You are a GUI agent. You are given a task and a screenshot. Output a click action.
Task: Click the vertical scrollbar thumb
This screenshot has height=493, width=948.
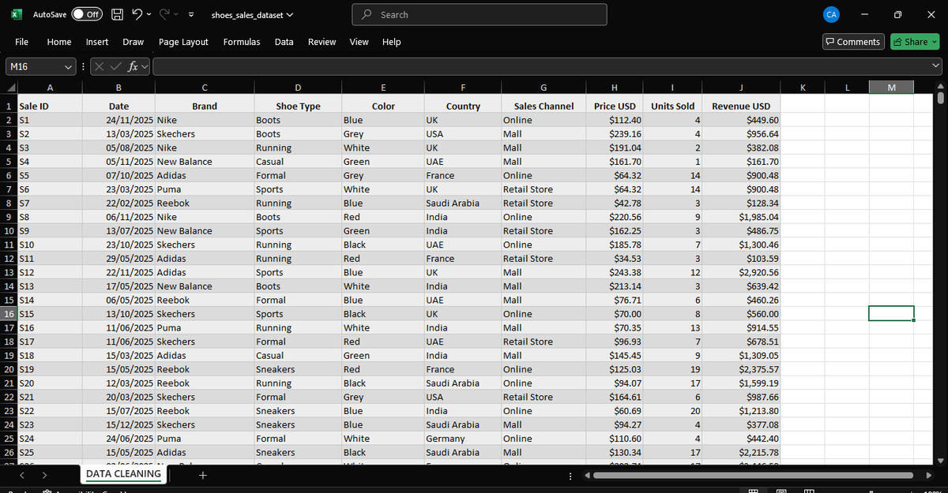940,99
